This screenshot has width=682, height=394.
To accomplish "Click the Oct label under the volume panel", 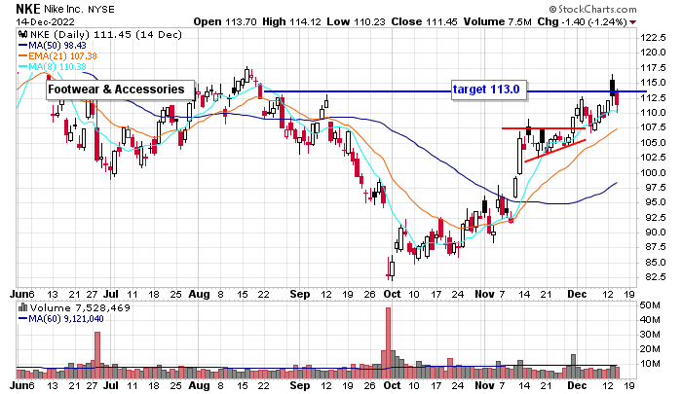I will pos(392,386).
